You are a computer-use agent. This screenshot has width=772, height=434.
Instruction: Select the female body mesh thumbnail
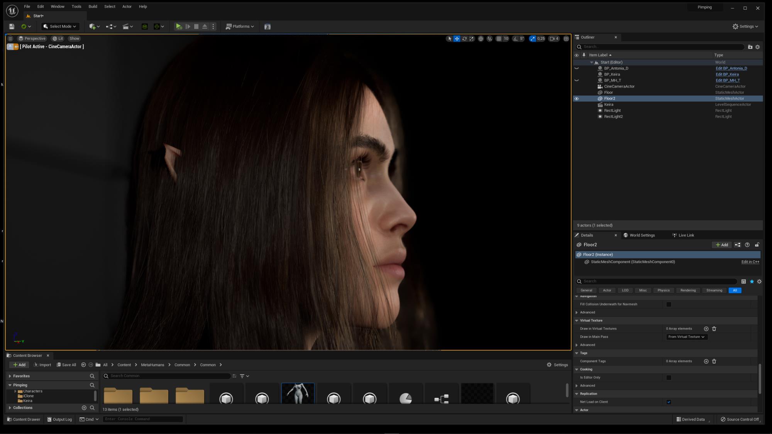(298, 393)
